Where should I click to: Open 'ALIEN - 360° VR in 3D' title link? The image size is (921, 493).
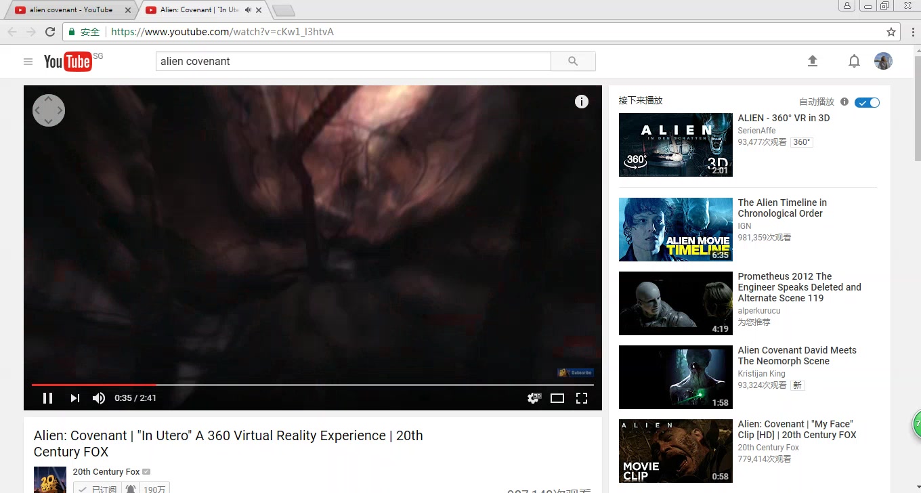(x=784, y=118)
